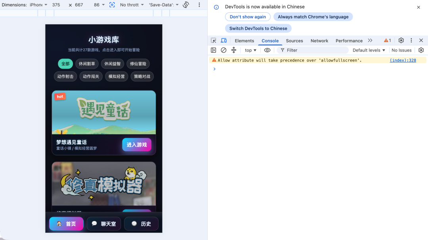Open the No throttling dropdown

(x=132, y=5)
